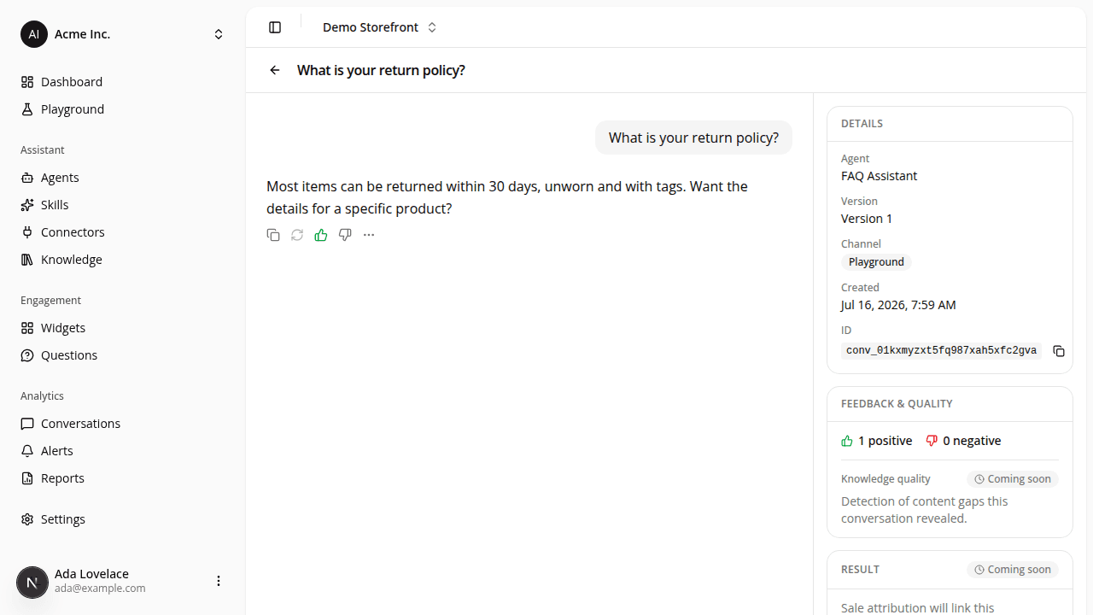This screenshot has height=615, width=1093.
Task: Regenerate the assistant response
Action: [x=297, y=235]
